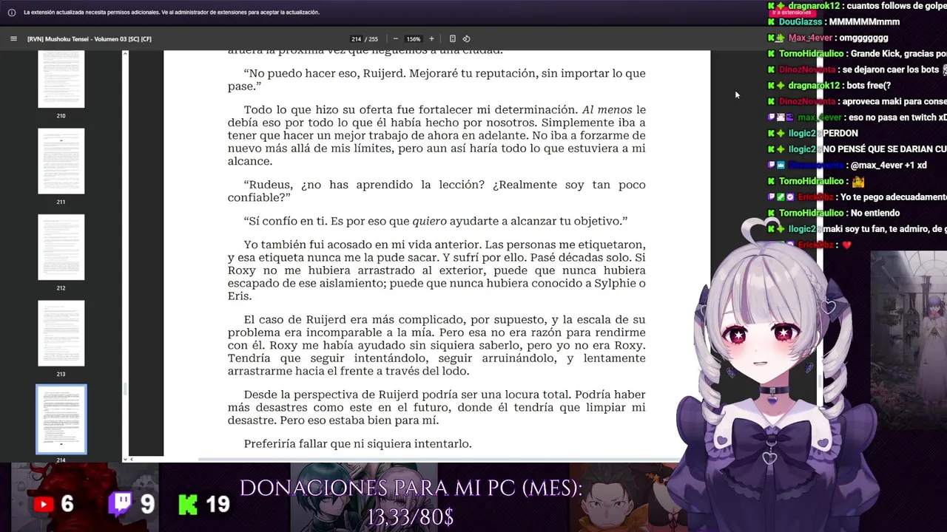Edit the page number field showing 214
The width and height of the screenshot is (947, 532).
[357, 39]
